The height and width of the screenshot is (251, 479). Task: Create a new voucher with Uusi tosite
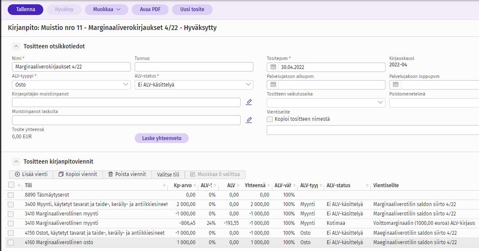(192, 9)
